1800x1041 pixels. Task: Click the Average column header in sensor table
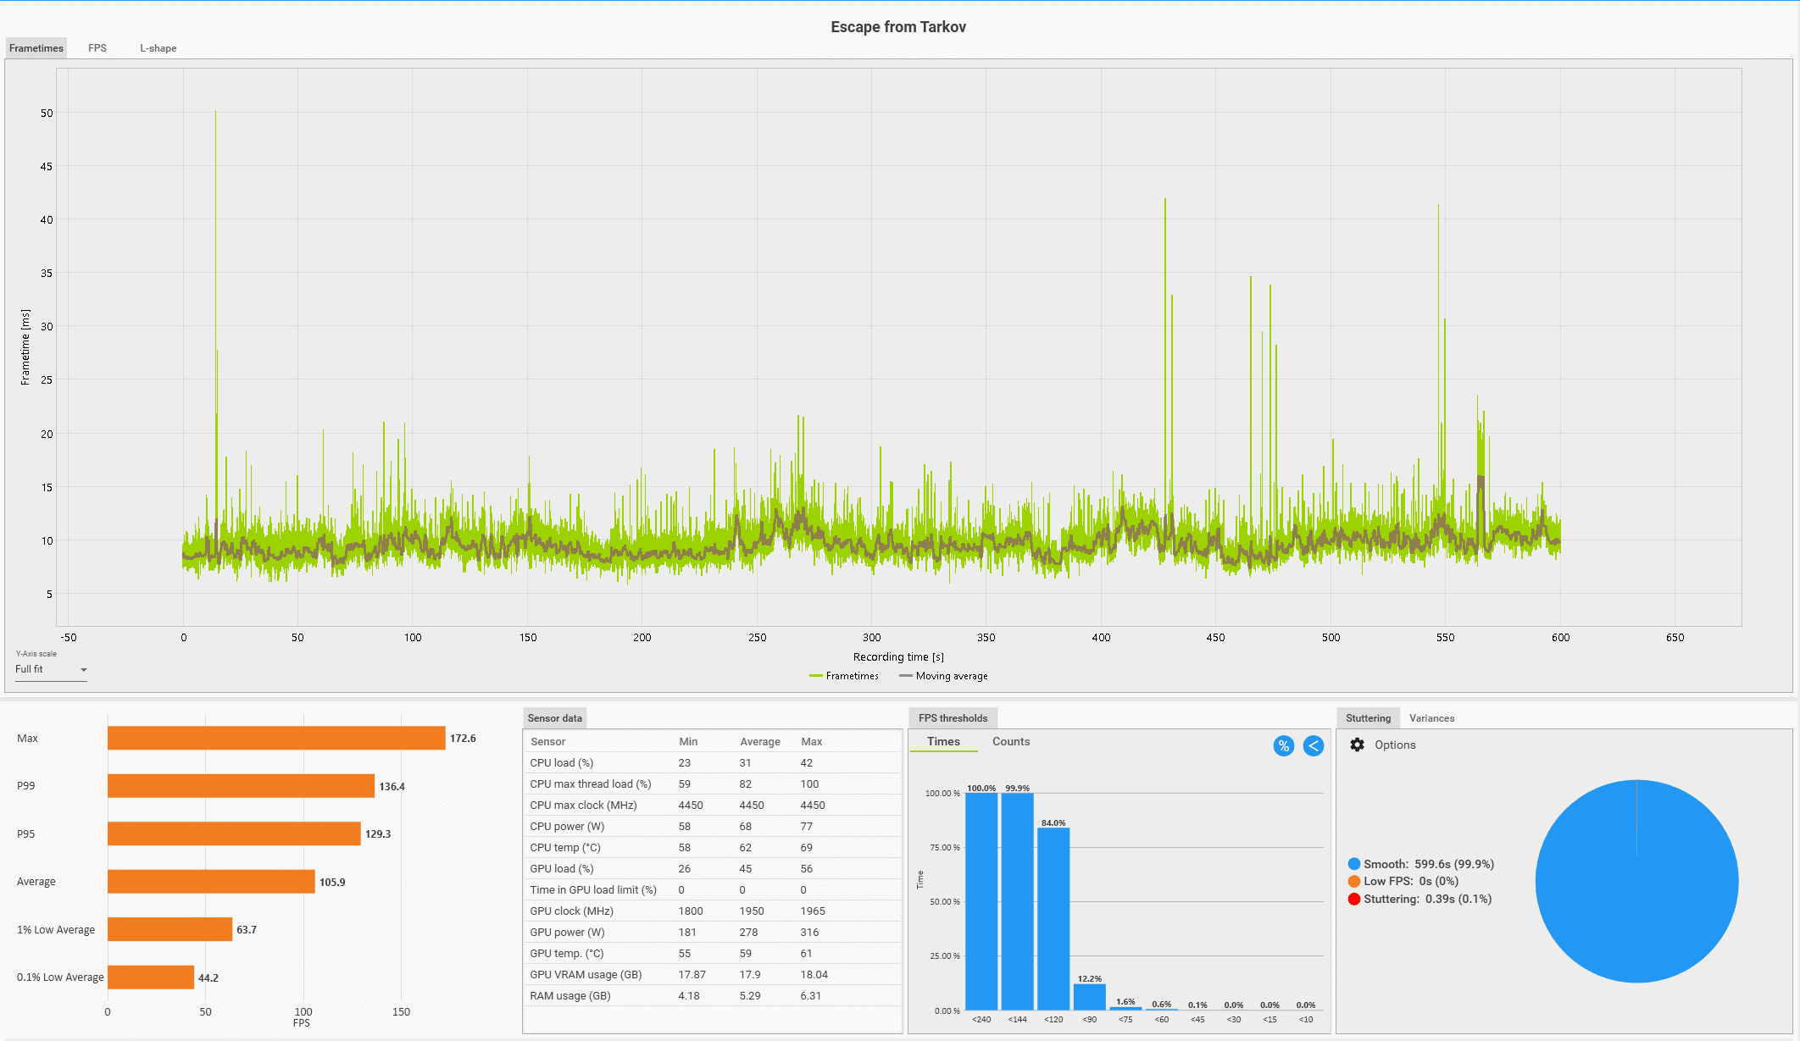pyautogui.click(x=760, y=741)
